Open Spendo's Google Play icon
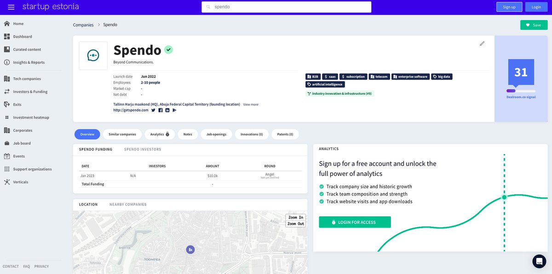This screenshot has height=274, width=552. [x=174, y=110]
